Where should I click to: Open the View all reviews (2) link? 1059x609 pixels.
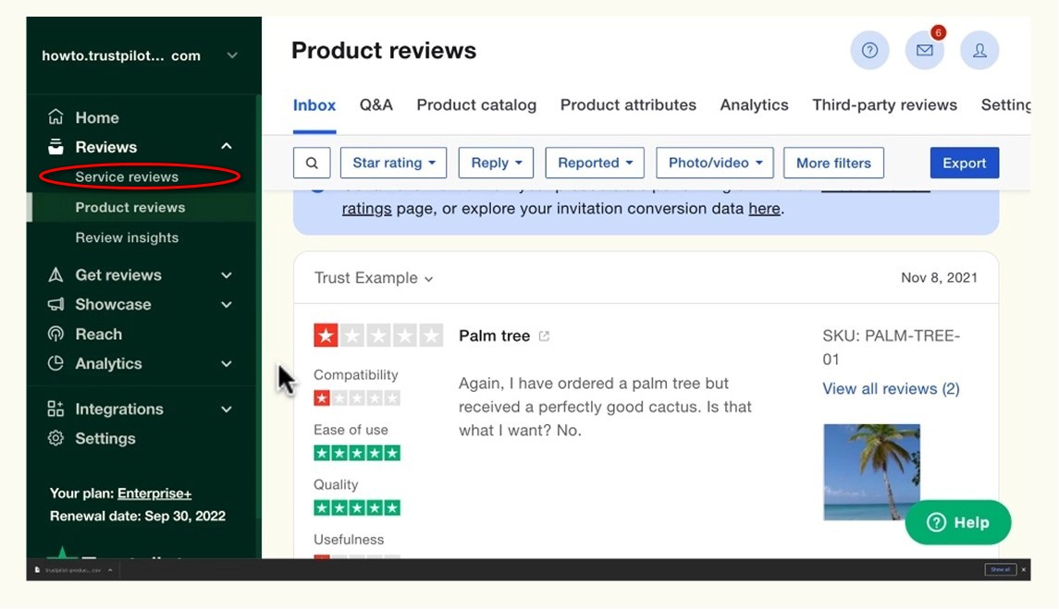coord(891,389)
